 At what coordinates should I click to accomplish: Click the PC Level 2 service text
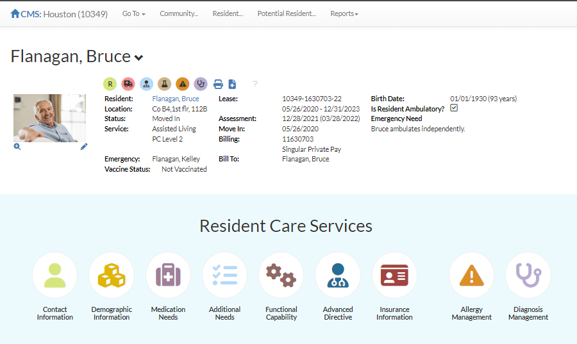click(167, 139)
